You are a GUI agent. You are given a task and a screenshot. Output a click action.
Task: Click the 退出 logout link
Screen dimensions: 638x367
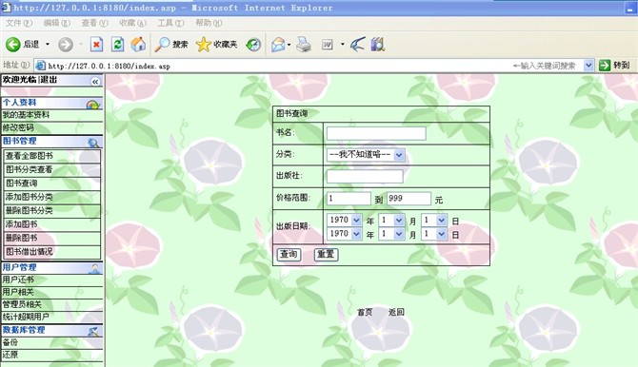point(49,80)
